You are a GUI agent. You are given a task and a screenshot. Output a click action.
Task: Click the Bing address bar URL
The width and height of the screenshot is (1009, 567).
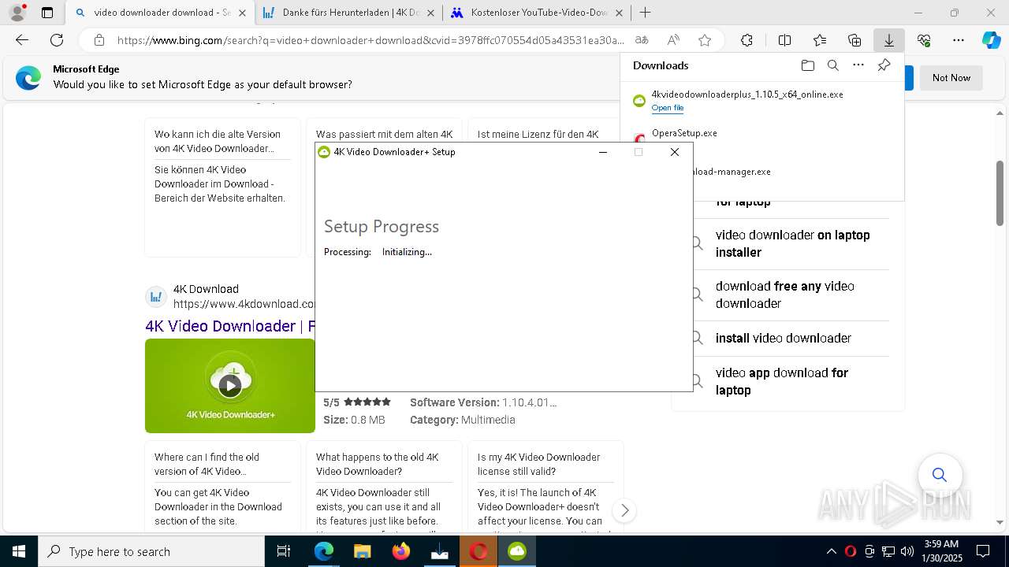(370, 40)
